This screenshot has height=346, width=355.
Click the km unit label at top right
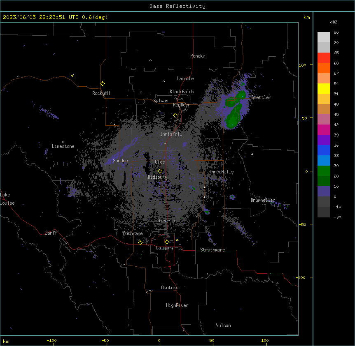tap(307, 17)
